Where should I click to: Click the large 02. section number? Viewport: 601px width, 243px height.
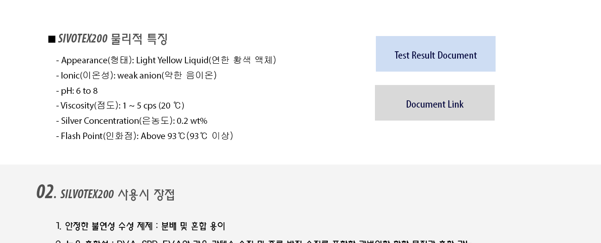tap(45, 192)
